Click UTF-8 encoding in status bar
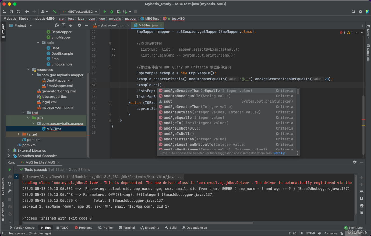Screen dimensions: 371x236 310,233
